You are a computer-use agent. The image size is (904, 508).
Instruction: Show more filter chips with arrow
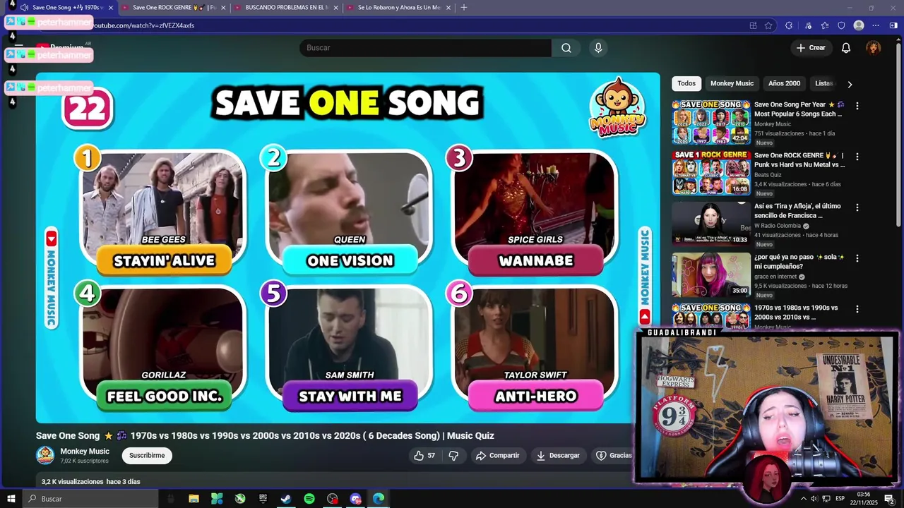850,84
